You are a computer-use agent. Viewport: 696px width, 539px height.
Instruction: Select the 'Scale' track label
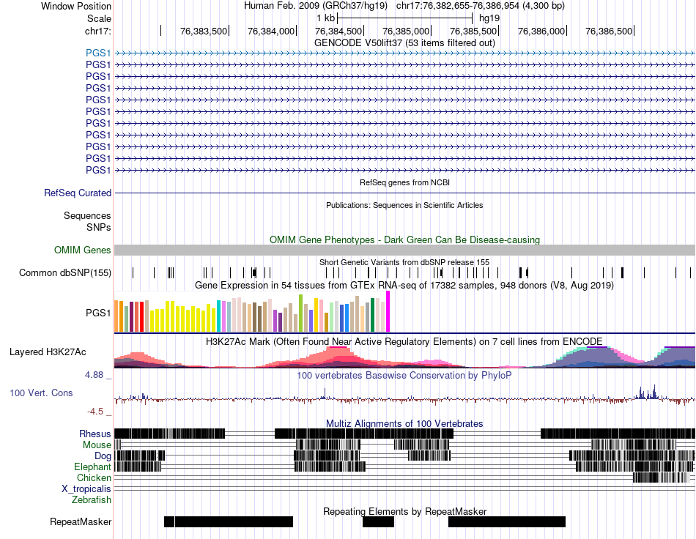(99, 18)
